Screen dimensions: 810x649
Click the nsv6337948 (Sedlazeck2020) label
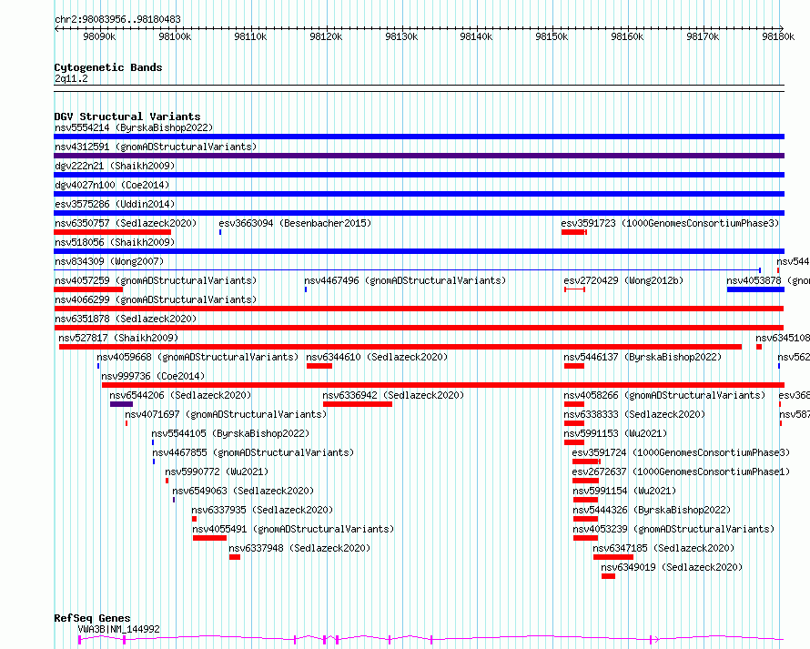pos(299,548)
